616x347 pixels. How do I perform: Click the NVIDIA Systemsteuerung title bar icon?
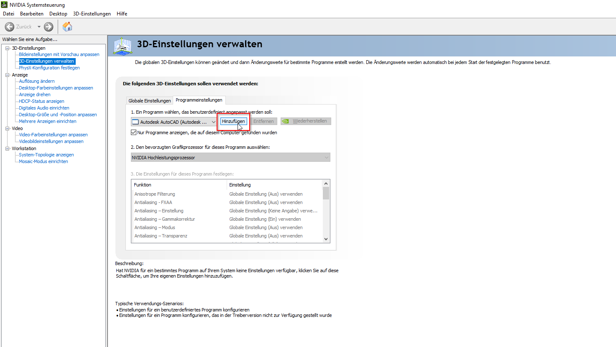[4, 5]
